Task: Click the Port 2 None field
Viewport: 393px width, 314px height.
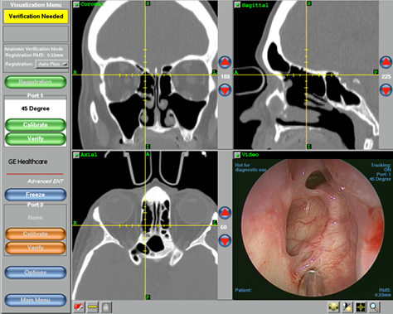Action: pyautogui.click(x=36, y=218)
